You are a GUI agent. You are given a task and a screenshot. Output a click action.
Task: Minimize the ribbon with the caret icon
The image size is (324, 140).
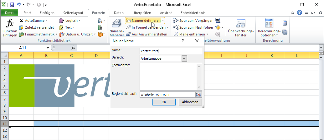pos(293,13)
